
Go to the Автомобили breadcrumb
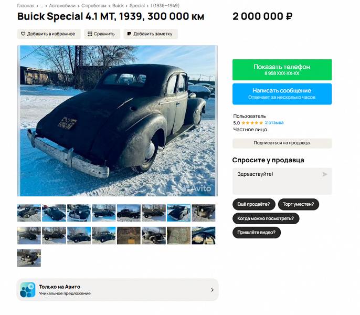click(62, 6)
